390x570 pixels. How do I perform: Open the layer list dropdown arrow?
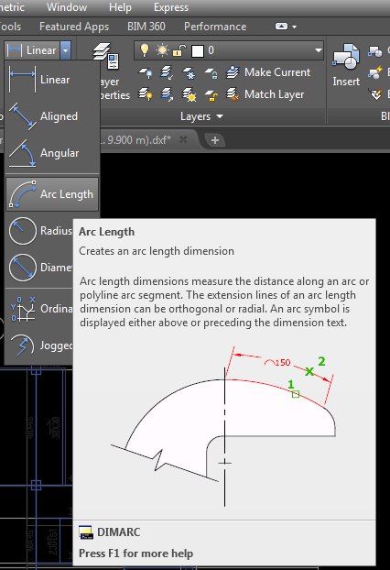click(x=318, y=50)
